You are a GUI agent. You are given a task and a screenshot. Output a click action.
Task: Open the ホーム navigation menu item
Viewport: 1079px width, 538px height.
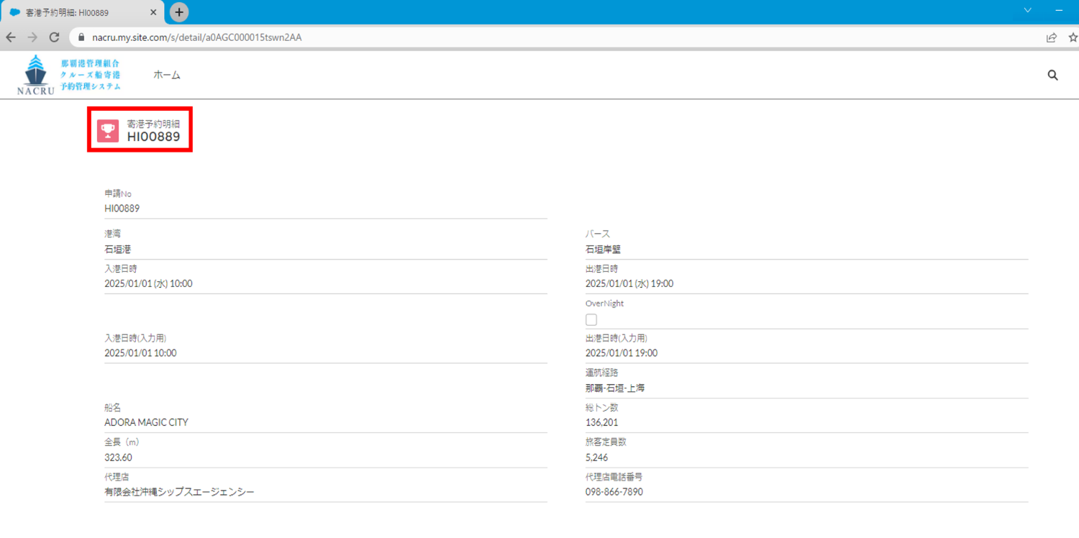pyautogui.click(x=167, y=75)
